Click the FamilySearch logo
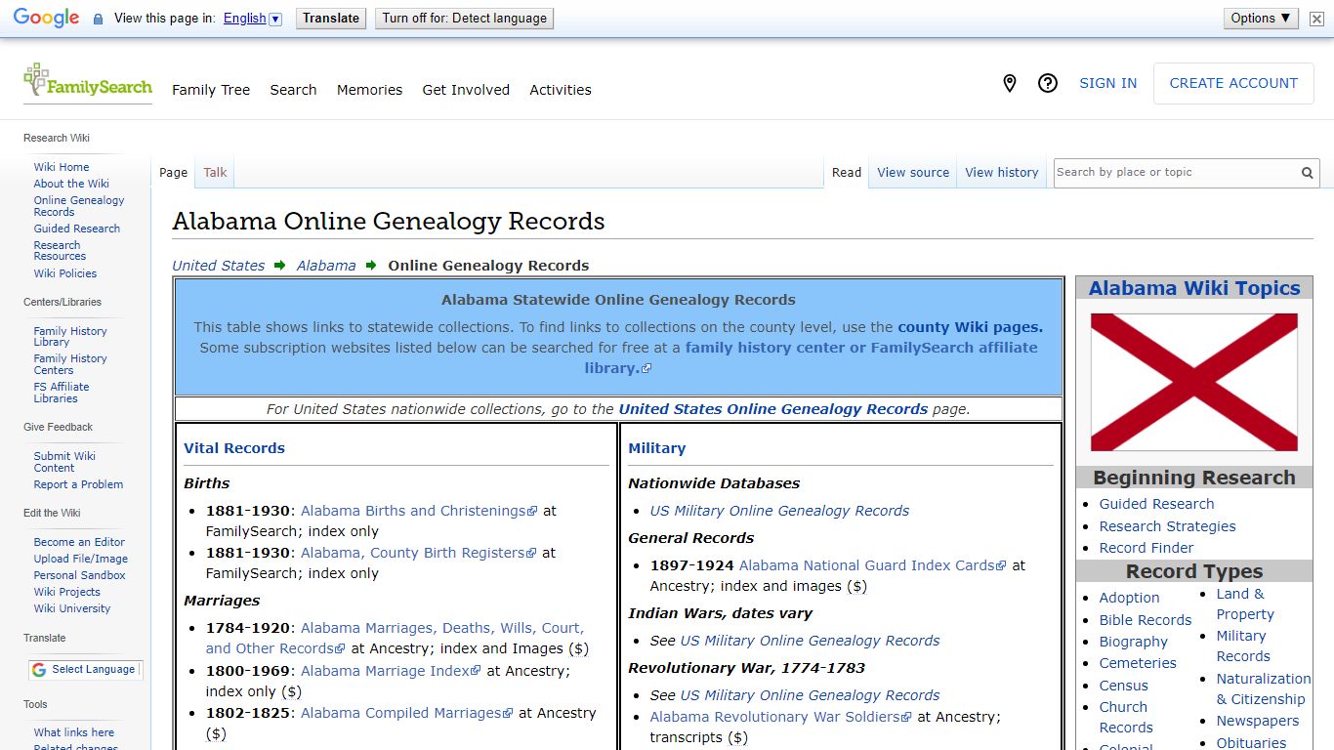 [88, 82]
